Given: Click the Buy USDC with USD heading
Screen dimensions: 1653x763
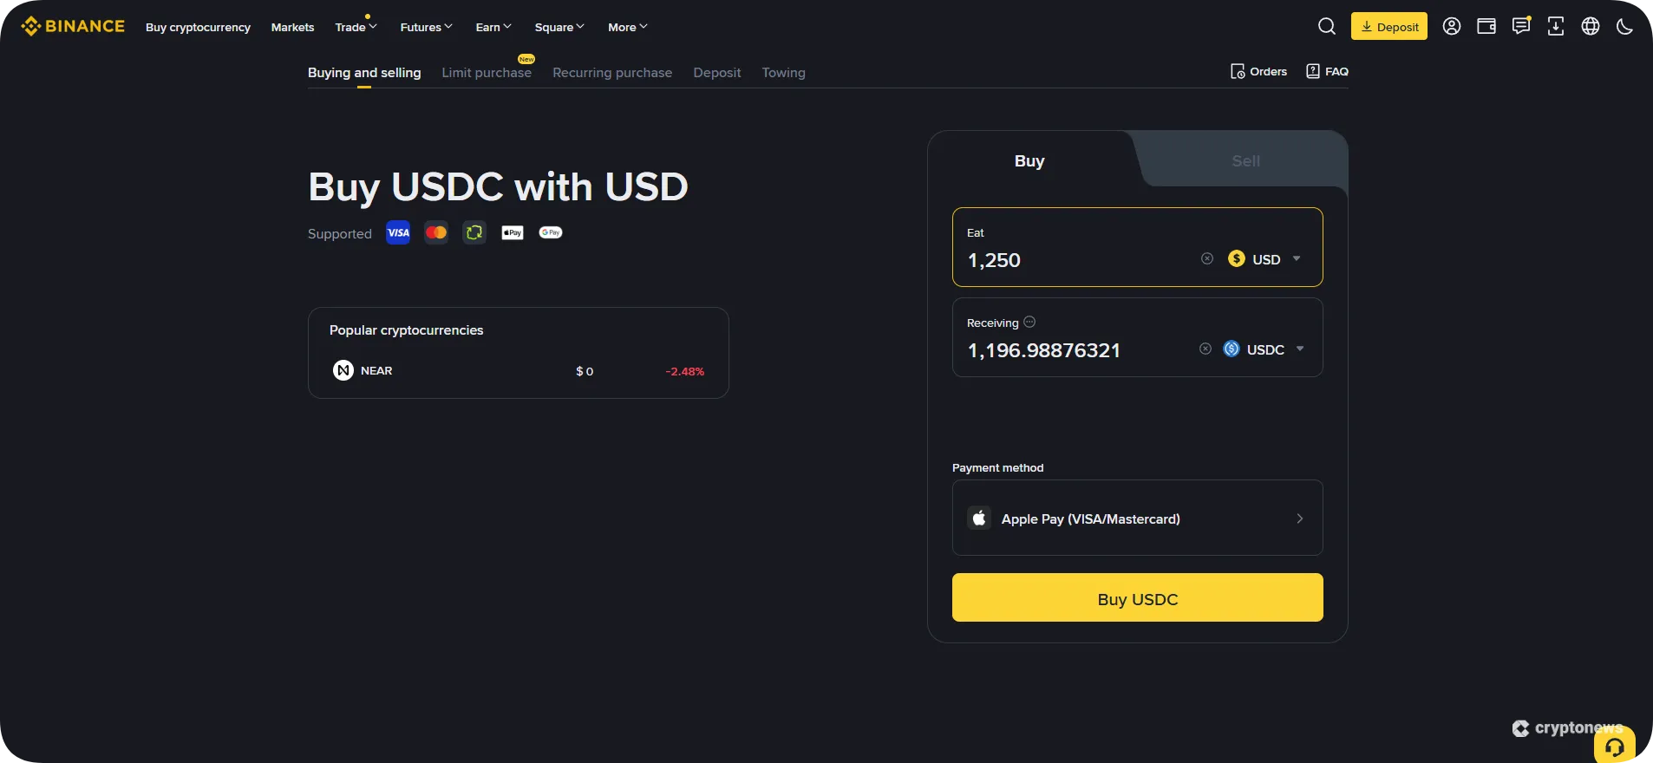Looking at the screenshot, I should pyautogui.click(x=498, y=186).
